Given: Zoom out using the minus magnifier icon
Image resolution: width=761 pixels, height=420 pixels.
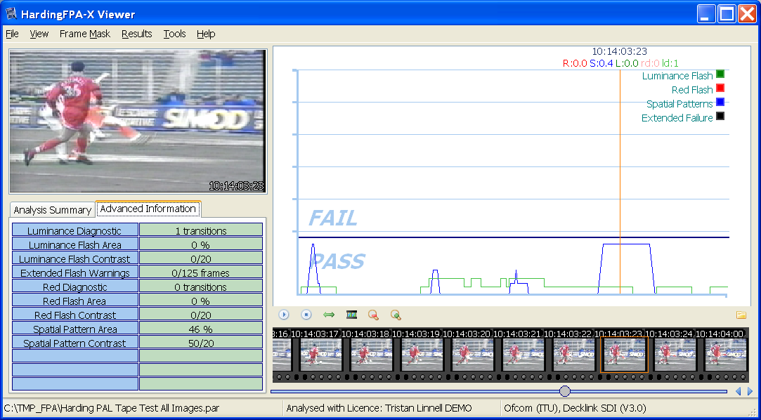Looking at the screenshot, I should click(x=373, y=315).
